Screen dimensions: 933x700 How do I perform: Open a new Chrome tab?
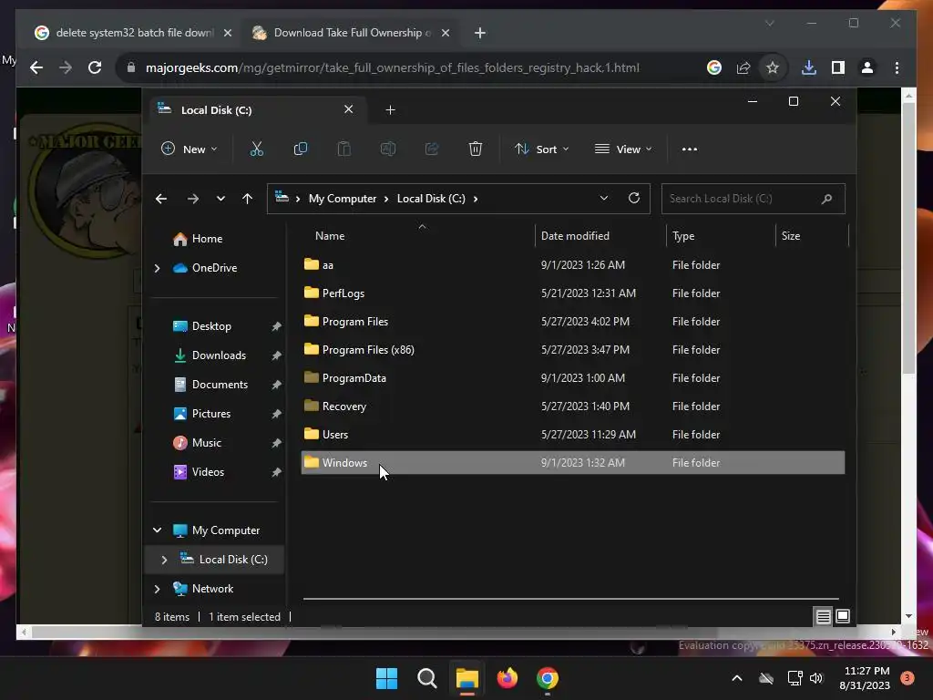[x=480, y=33]
